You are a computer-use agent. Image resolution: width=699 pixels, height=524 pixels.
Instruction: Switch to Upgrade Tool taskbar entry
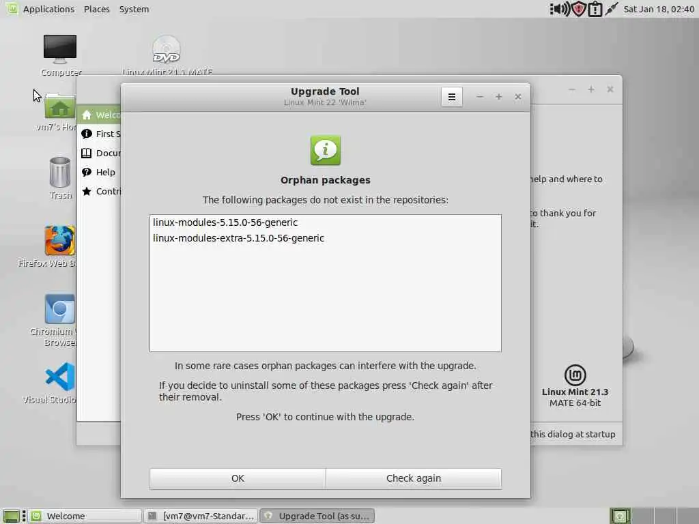(x=317, y=516)
